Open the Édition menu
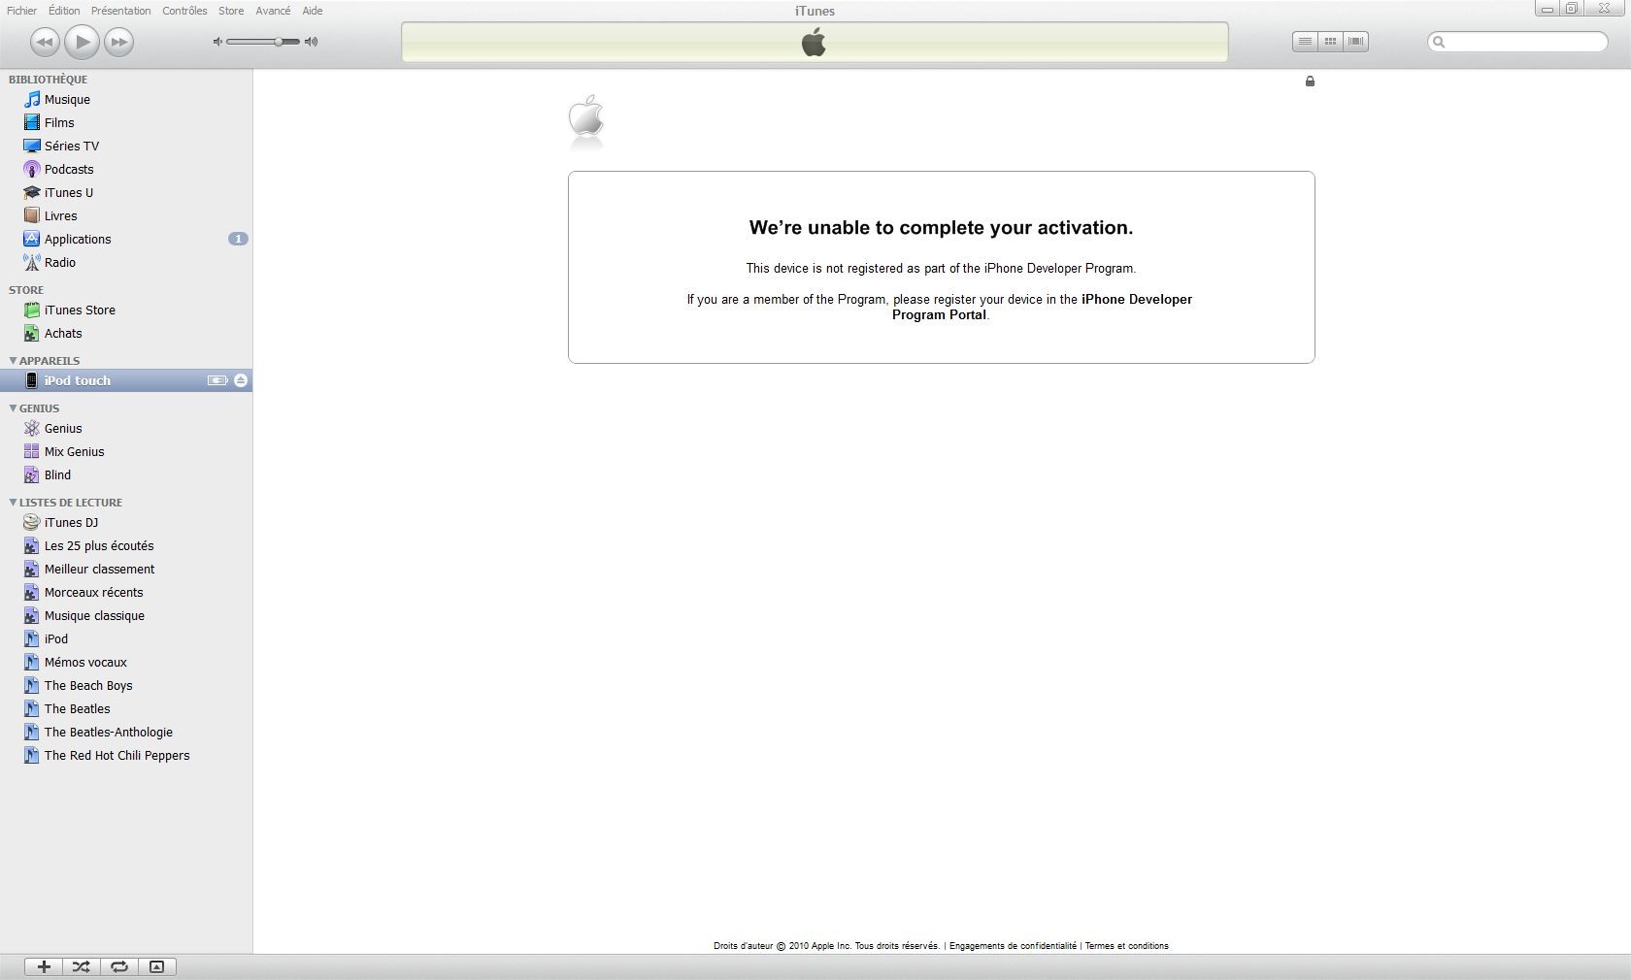 pyautogui.click(x=64, y=11)
